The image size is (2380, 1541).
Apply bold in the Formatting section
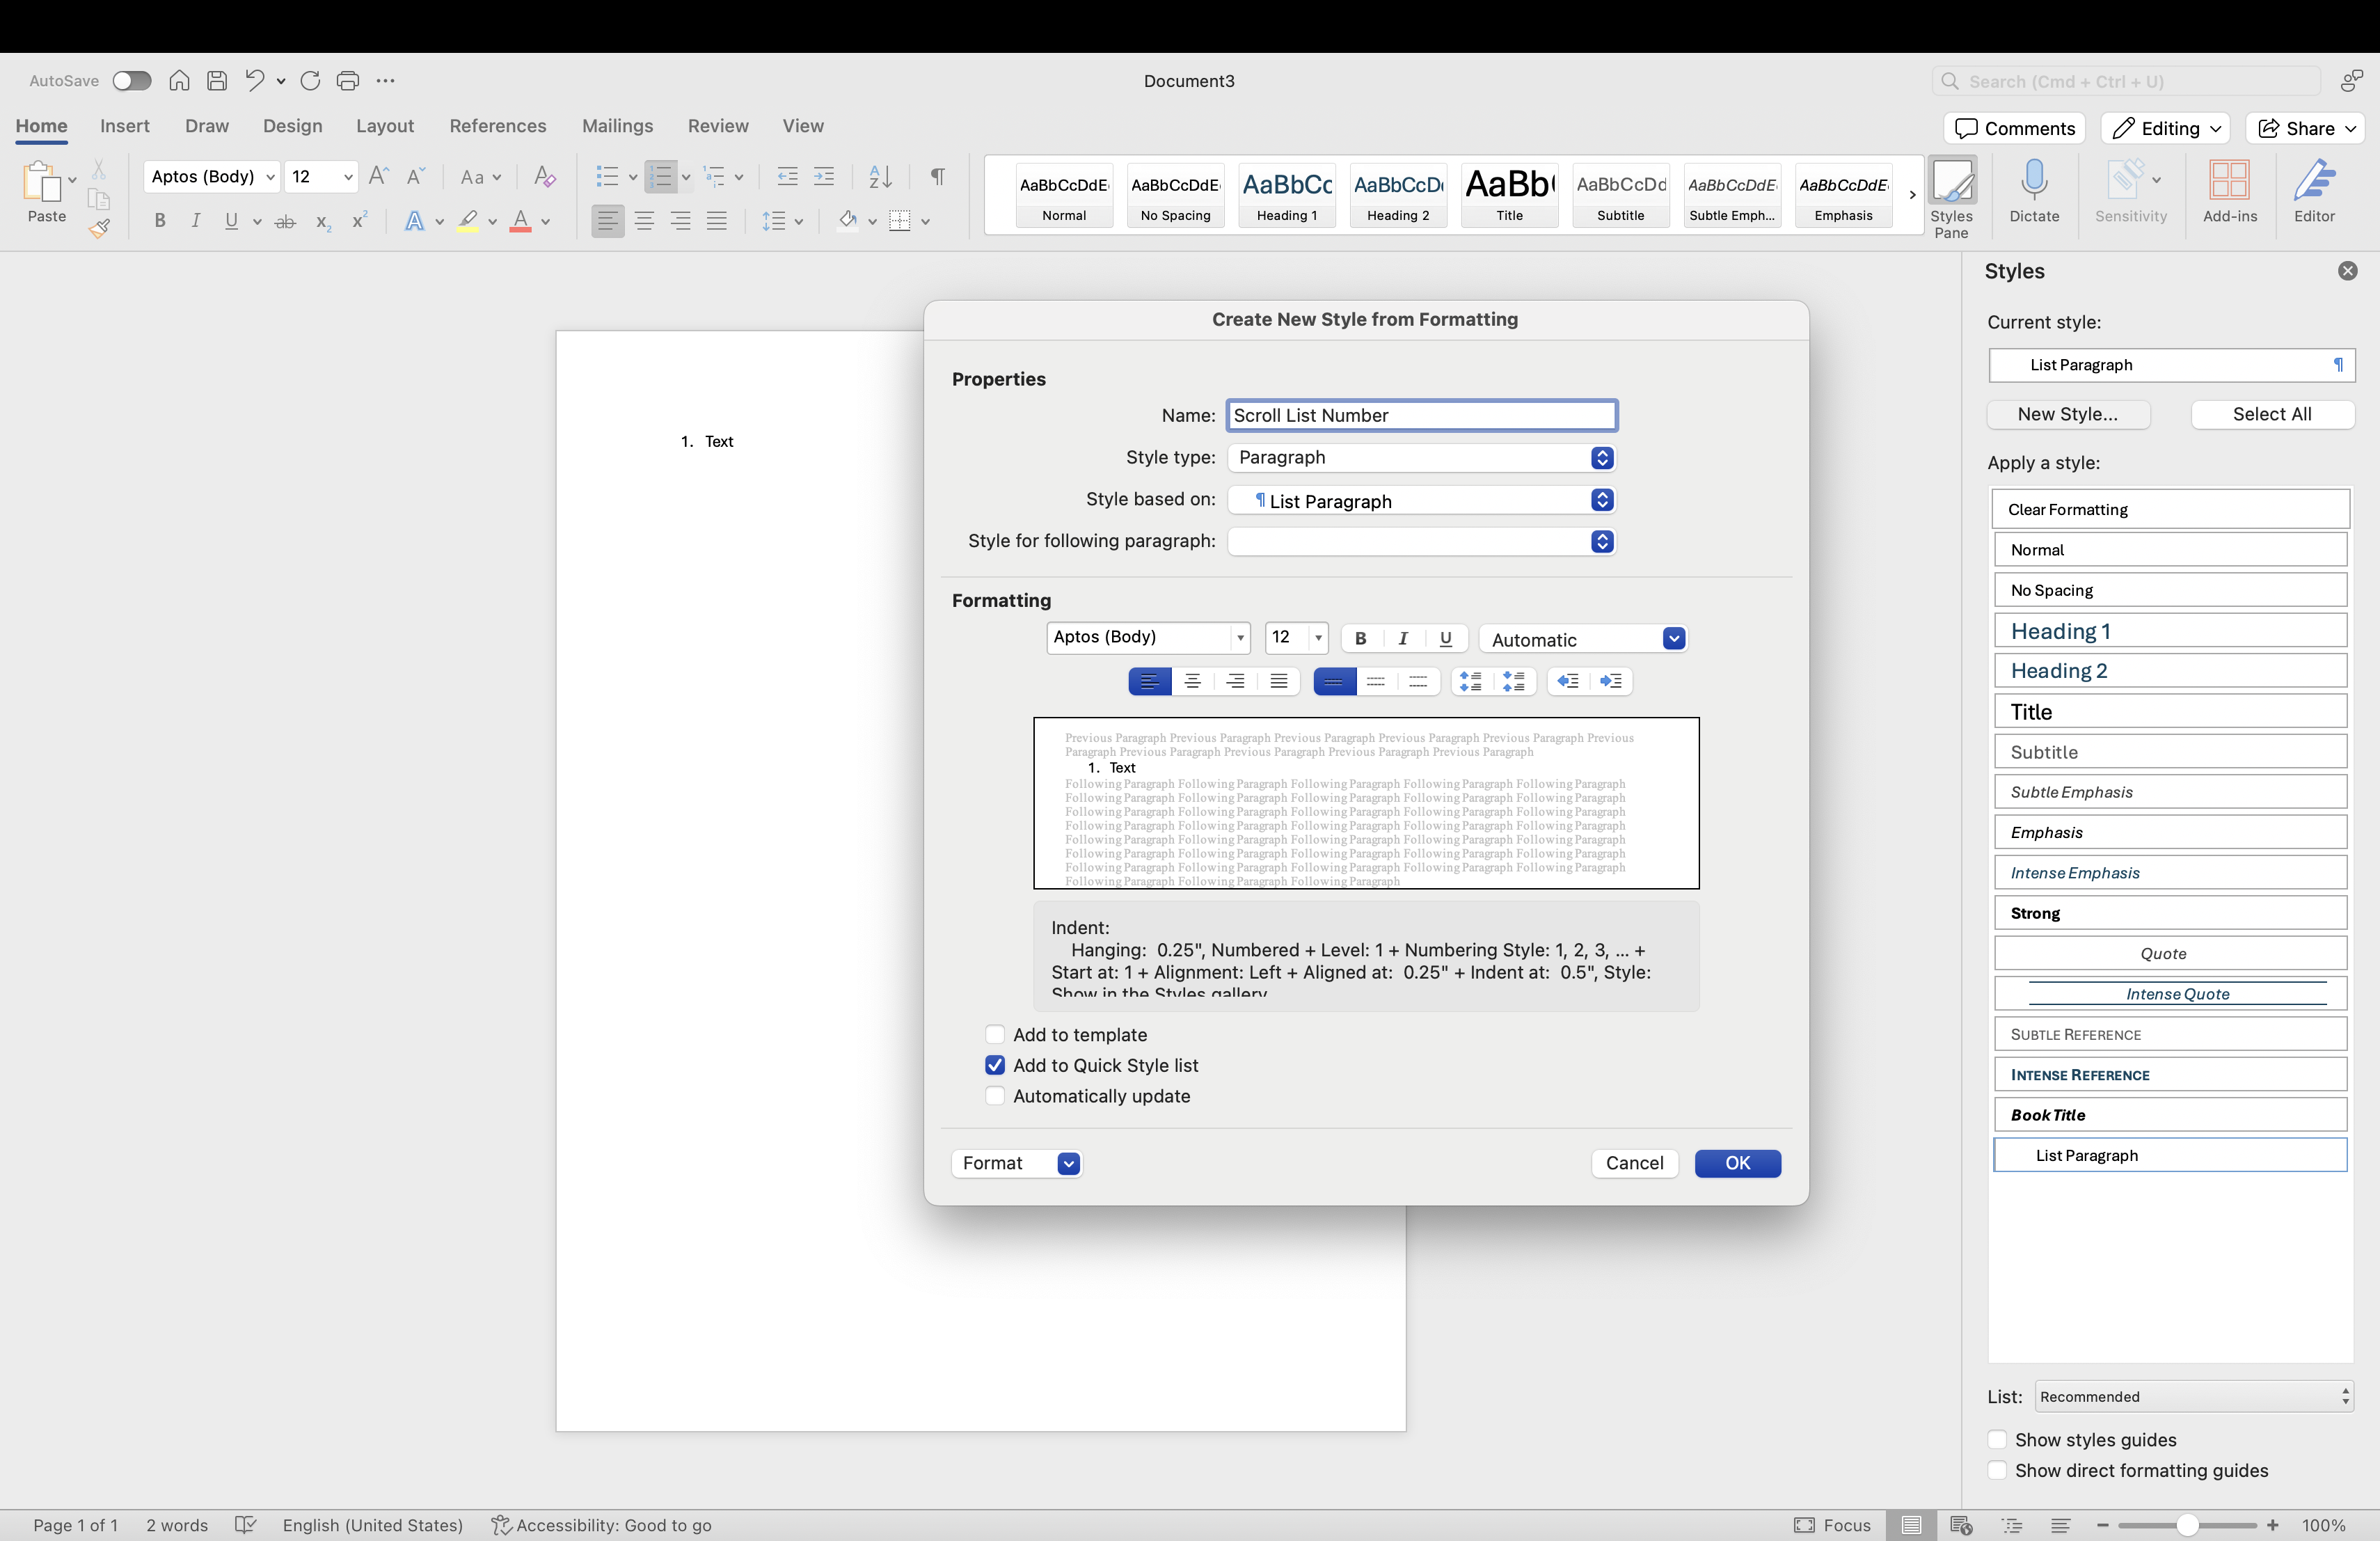click(1360, 638)
